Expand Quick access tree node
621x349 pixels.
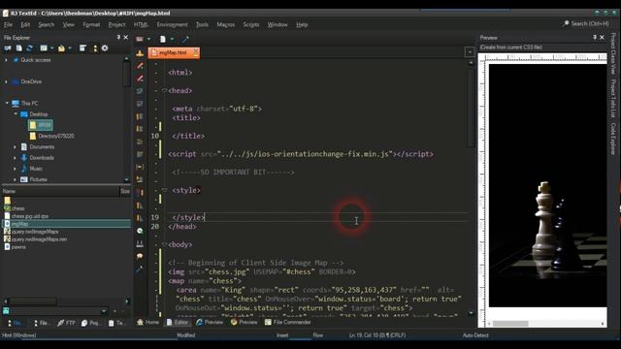(x=6, y=60)
